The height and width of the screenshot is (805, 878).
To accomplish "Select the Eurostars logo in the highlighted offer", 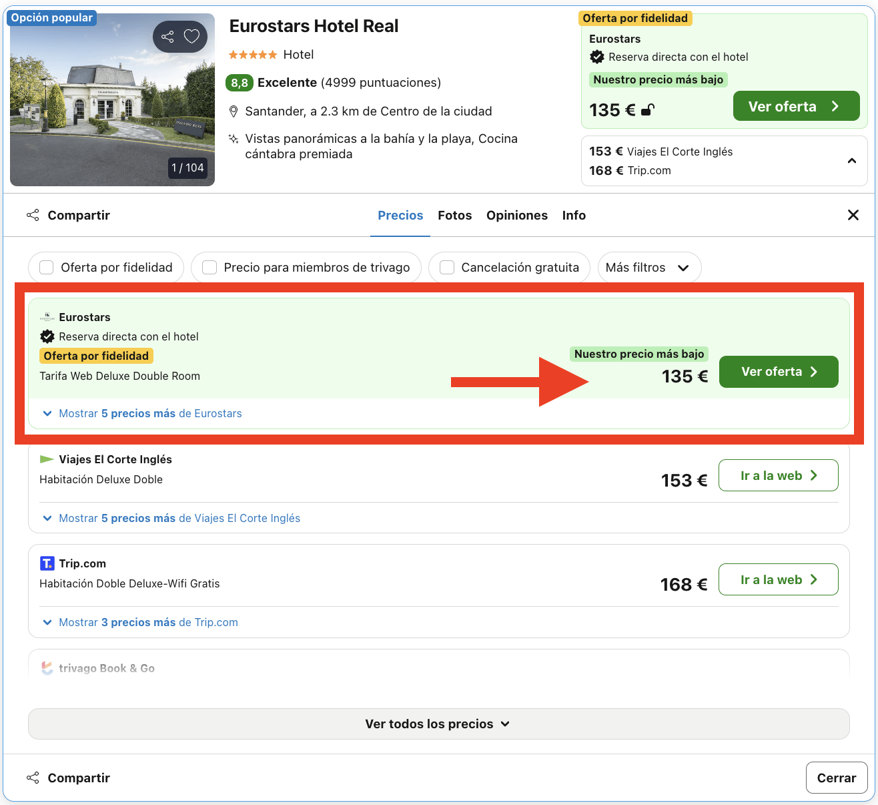I will (x=47, y=316).
